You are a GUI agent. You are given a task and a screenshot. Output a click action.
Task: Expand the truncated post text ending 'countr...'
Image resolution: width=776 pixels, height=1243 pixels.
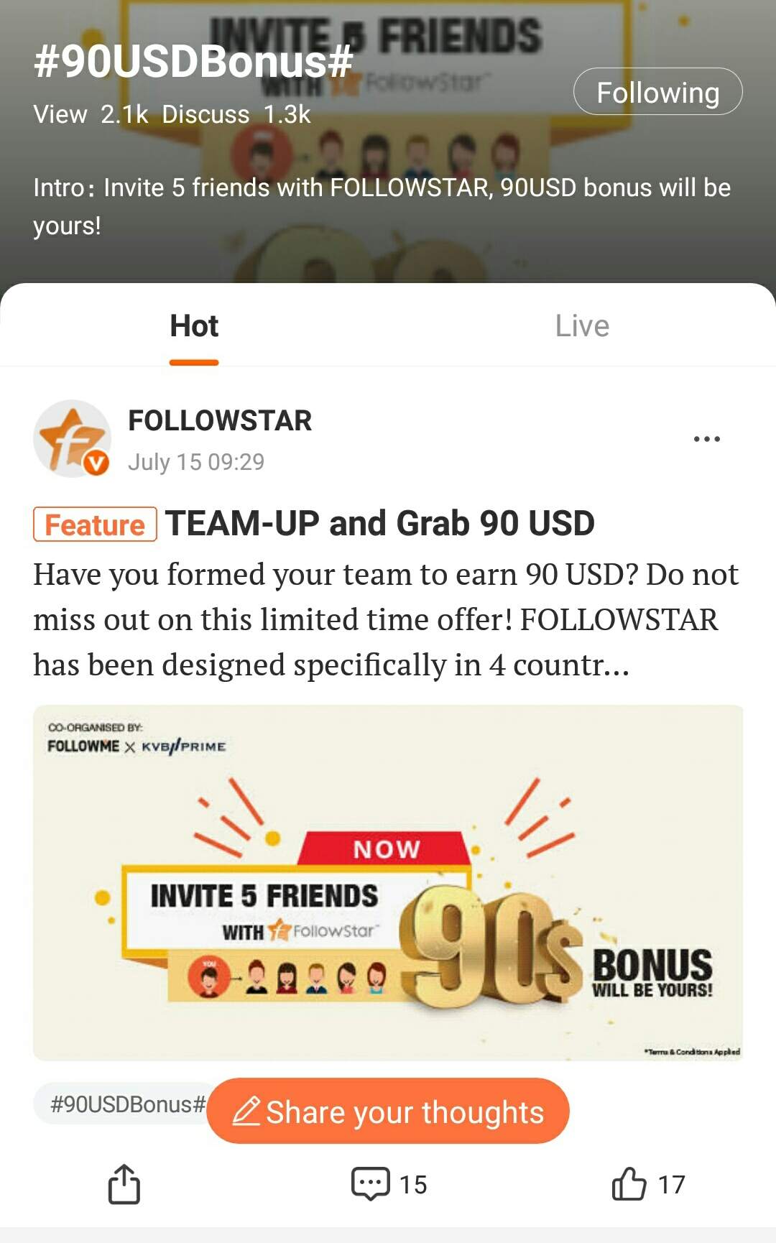click(x=387, y=619)
